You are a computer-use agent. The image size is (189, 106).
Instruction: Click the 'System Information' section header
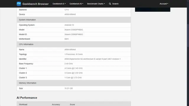(x=74, y=20)
